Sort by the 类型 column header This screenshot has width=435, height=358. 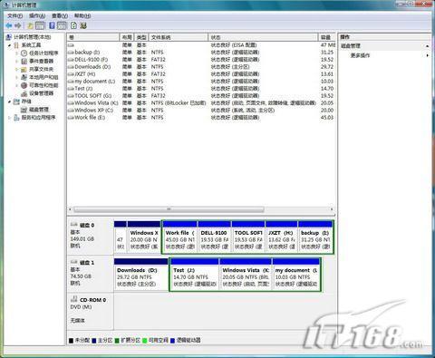[141, 37]
